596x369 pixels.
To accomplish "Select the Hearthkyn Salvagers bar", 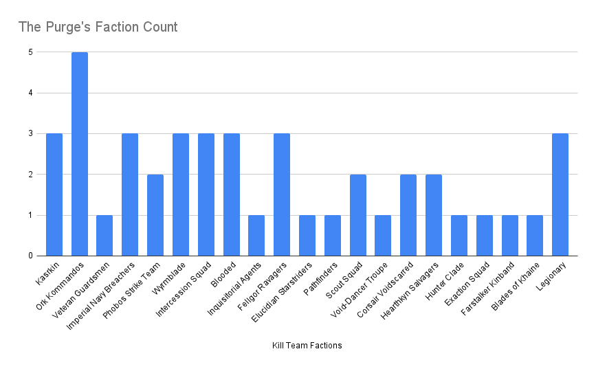I will [434, 215].
